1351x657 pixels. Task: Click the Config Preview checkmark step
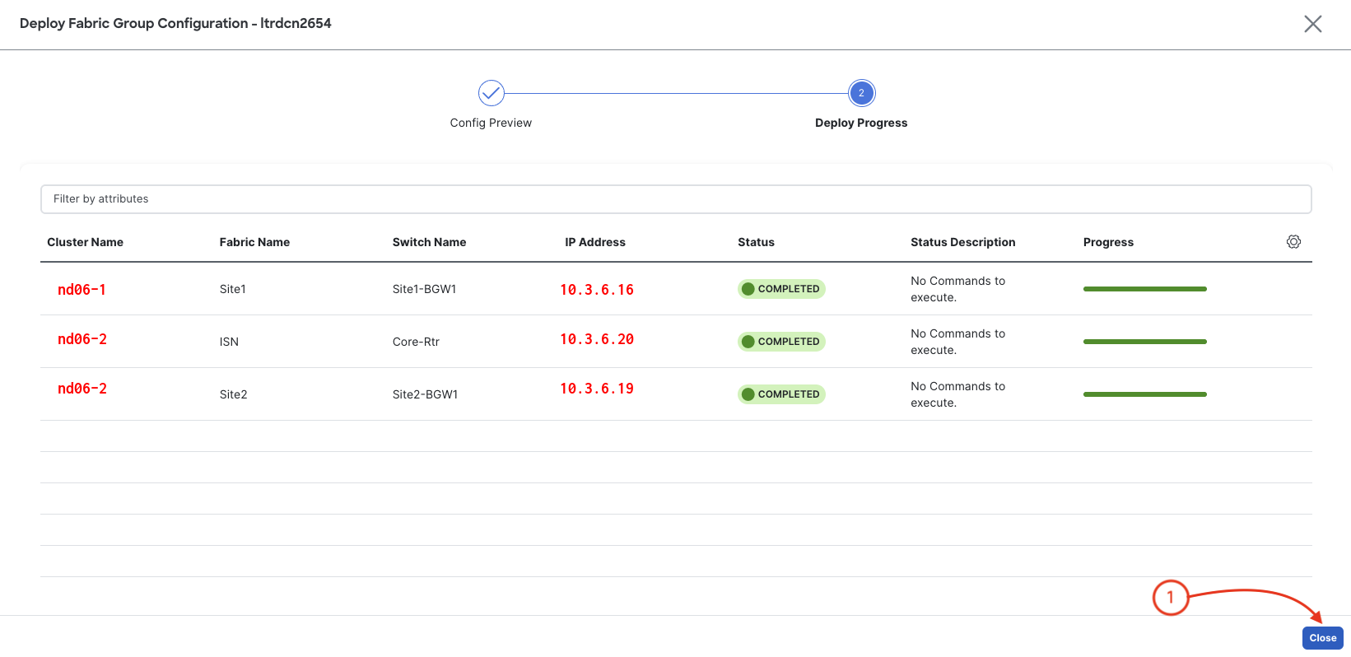click(491, 93)
